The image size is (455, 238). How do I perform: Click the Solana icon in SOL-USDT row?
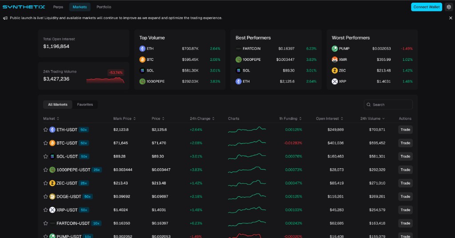tap(52, 156)
